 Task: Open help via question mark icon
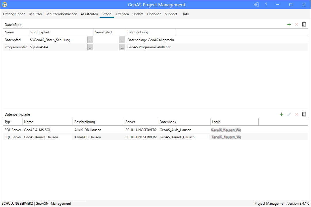pyautogui.click(x=266, y=5)
